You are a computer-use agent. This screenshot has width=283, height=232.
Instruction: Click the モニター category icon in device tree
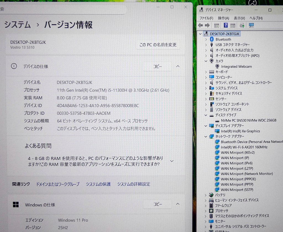211,221
